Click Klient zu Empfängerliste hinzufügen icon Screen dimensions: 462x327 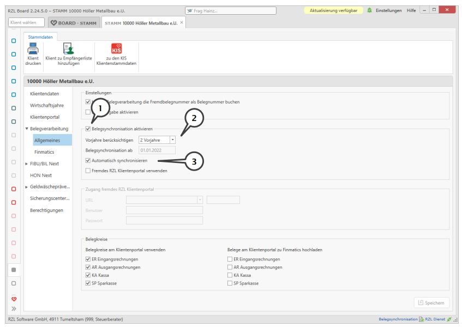pos(68,49)
